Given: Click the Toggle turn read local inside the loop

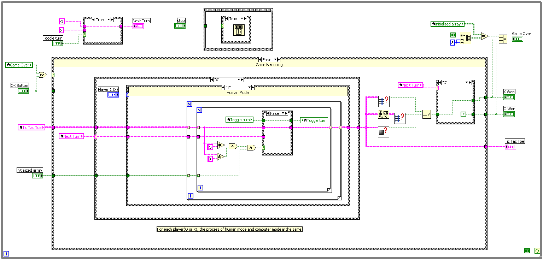Looking at the screenshot, I should click(x=240, y=120).
